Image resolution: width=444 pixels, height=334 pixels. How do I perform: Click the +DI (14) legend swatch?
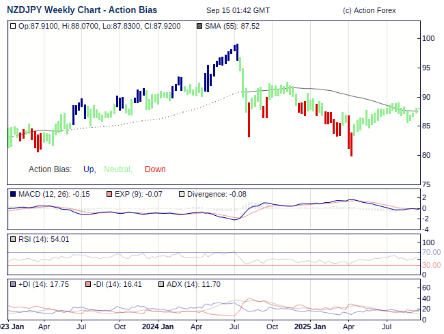point(13,284)
